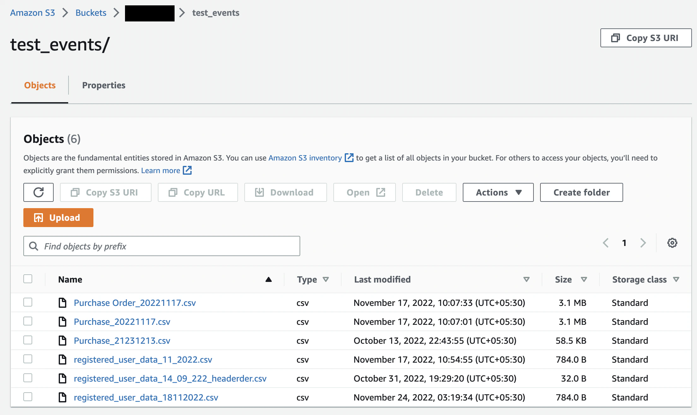Tick checkbox for registered_user_data_18112022.csv
This screenshot has height=415, width=697.
[28, 397]
